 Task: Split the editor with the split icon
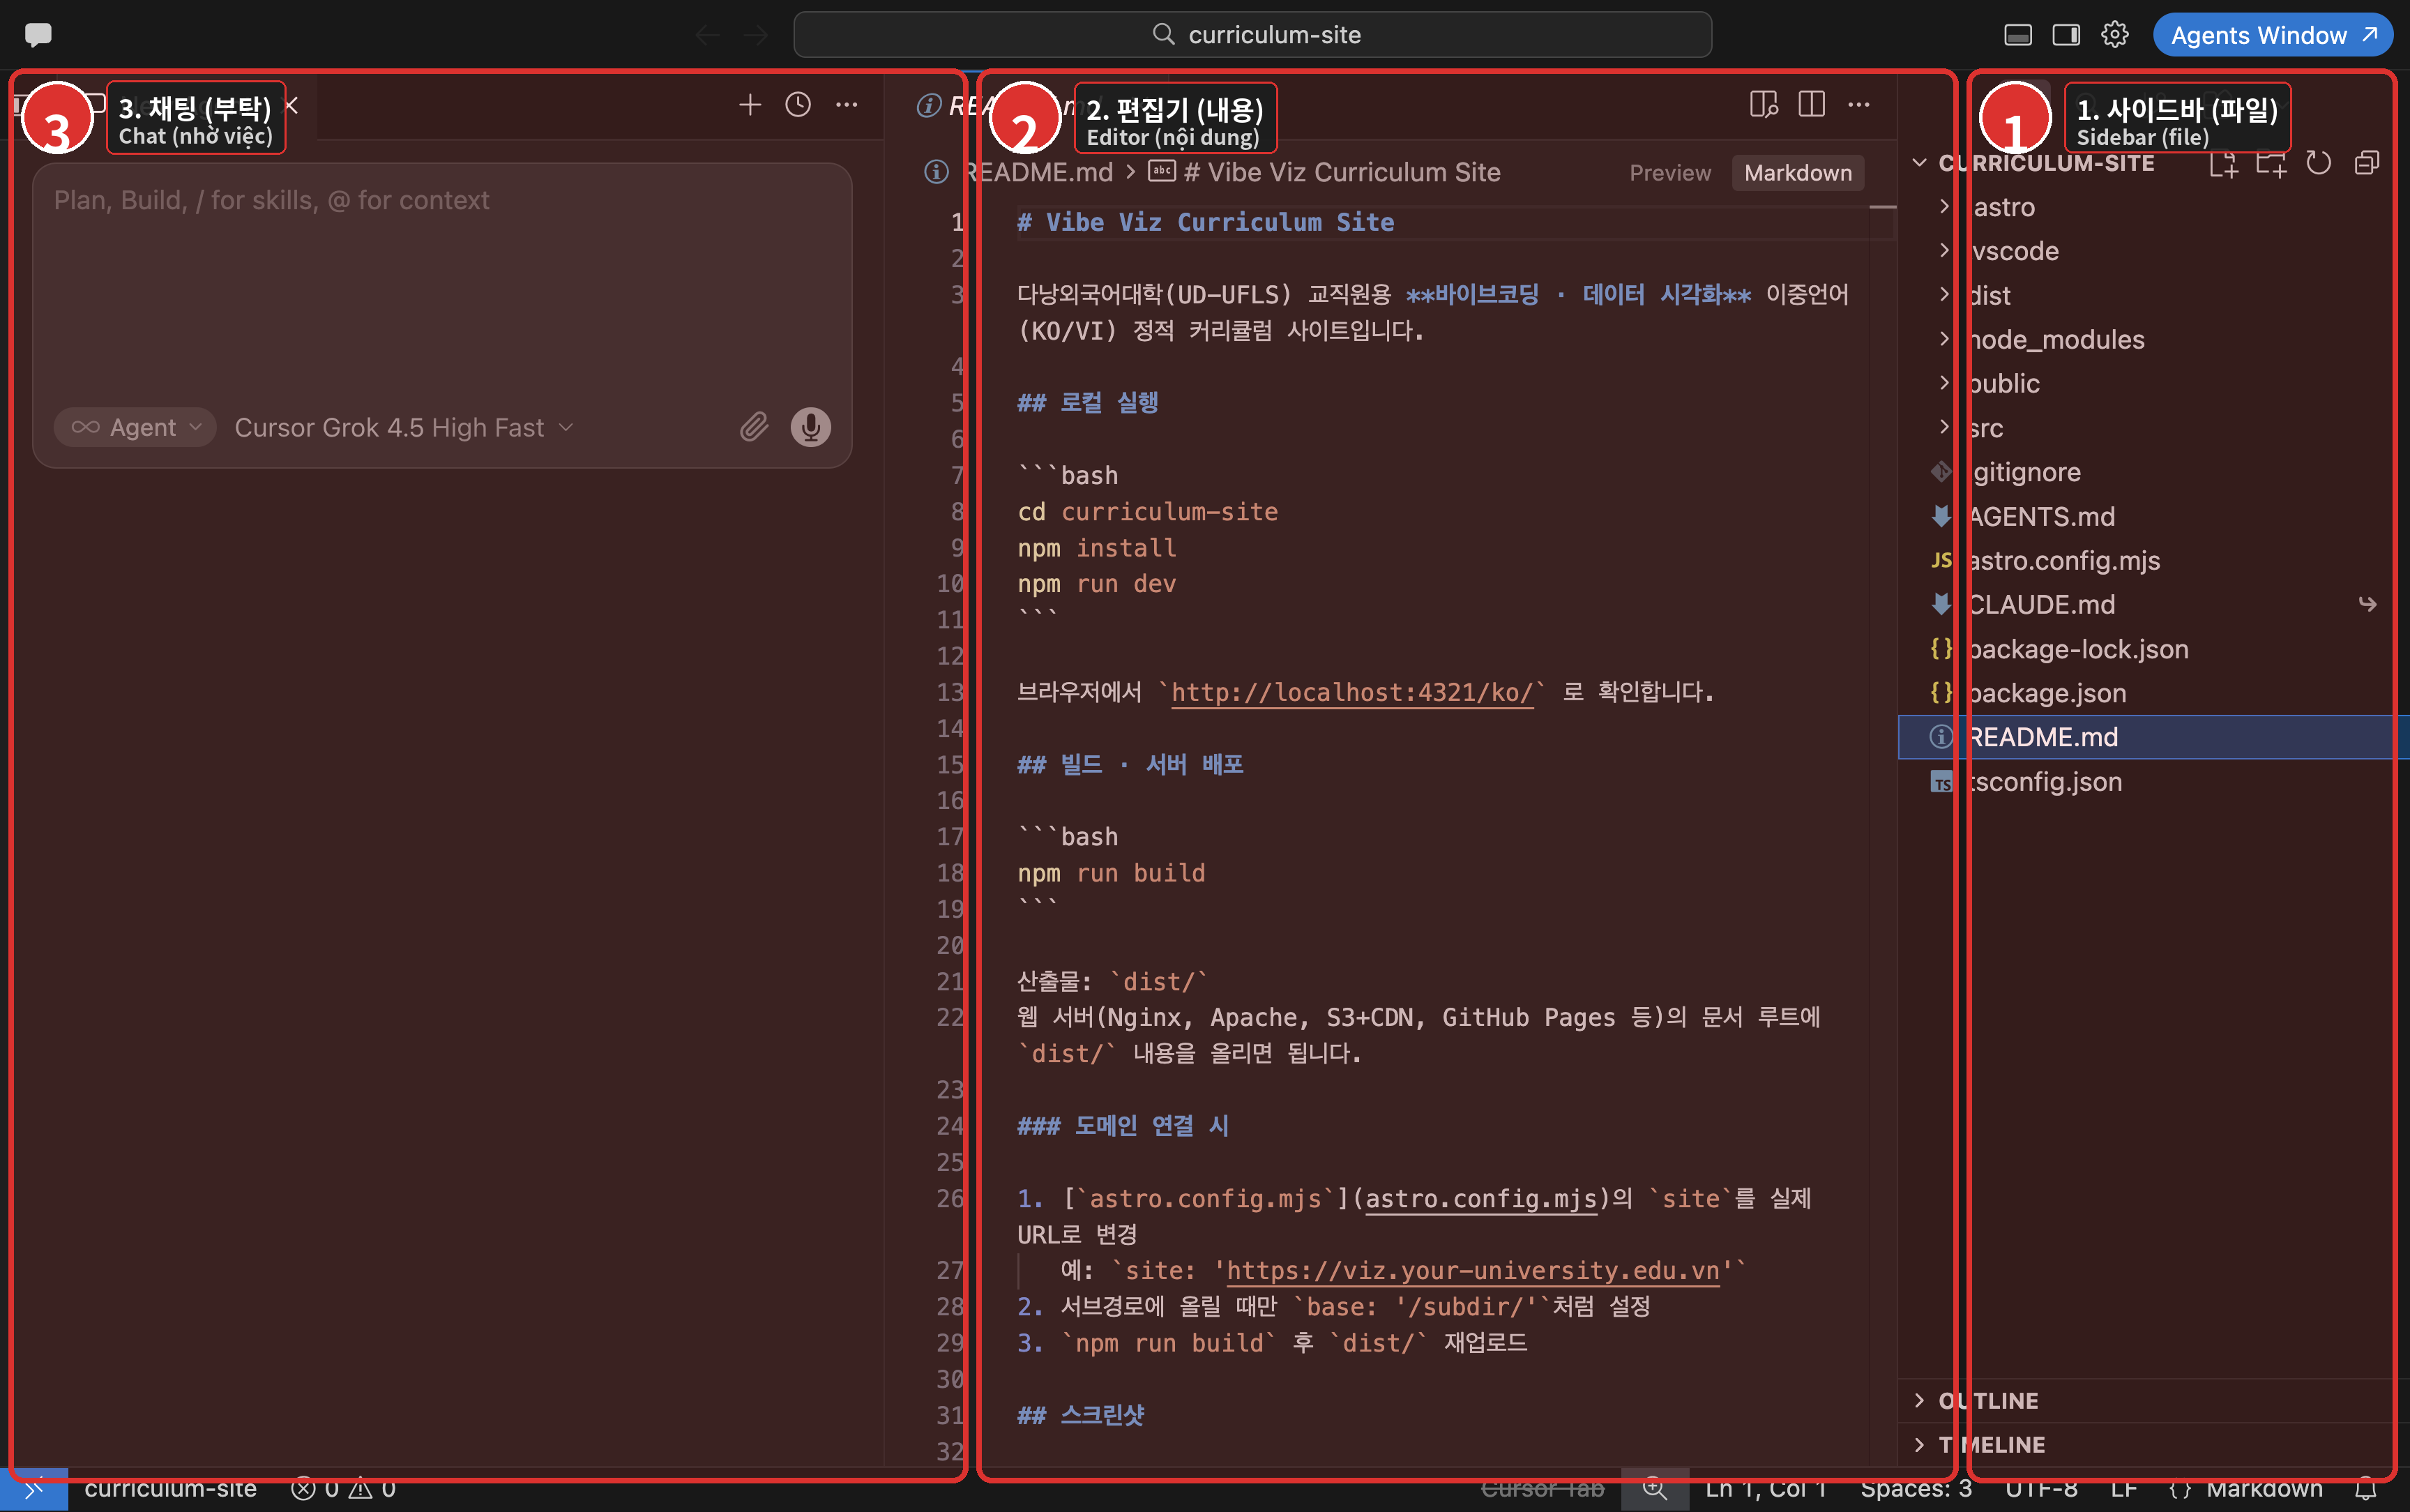(x=1811, y=104)
